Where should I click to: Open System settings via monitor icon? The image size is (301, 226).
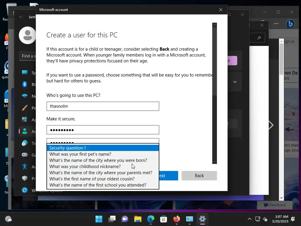pyautogui.click(x=25, y=72)
